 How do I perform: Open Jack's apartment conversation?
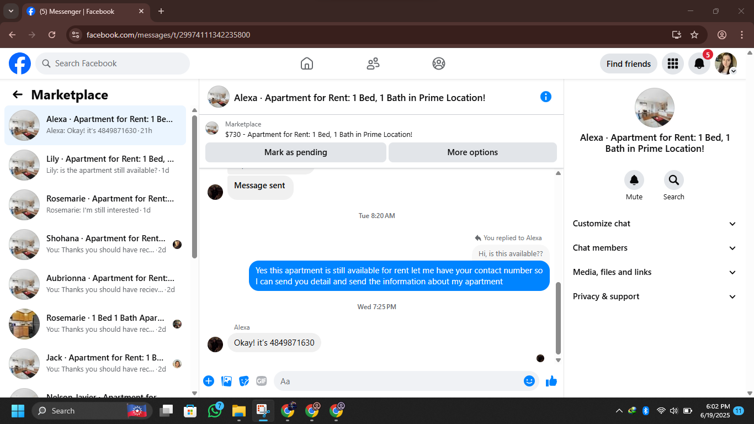95,364
